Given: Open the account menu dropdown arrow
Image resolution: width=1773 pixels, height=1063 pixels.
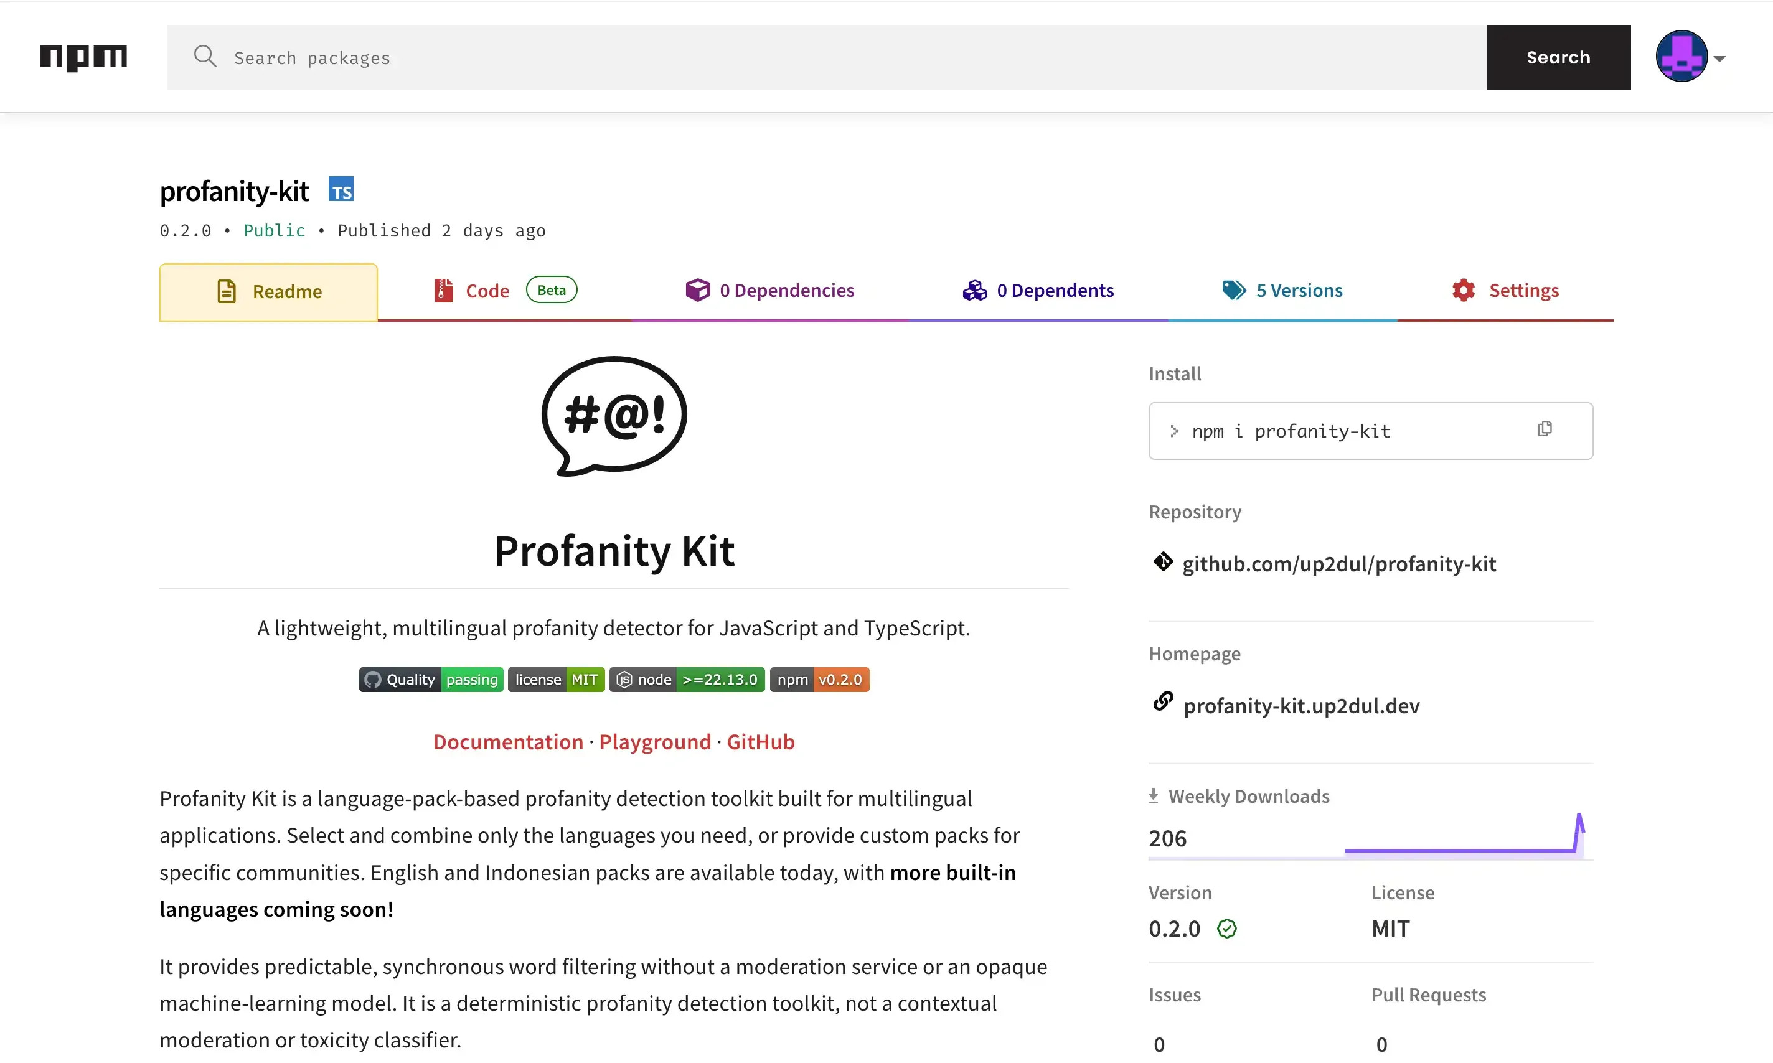Looking at the screenshot, I should (1720, 59).
